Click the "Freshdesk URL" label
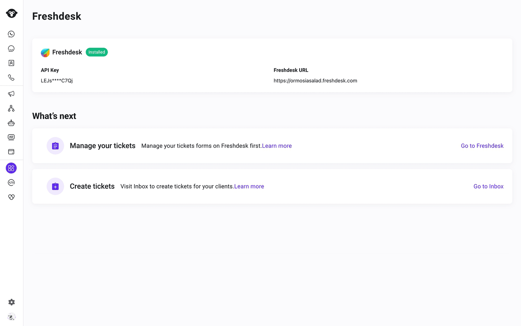Image resolution: width=521 pixels, height=326 pixels. click(291, 70)
